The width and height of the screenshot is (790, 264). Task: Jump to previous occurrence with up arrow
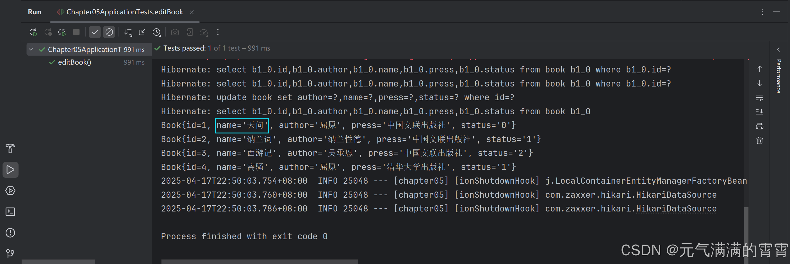(760, 68)
